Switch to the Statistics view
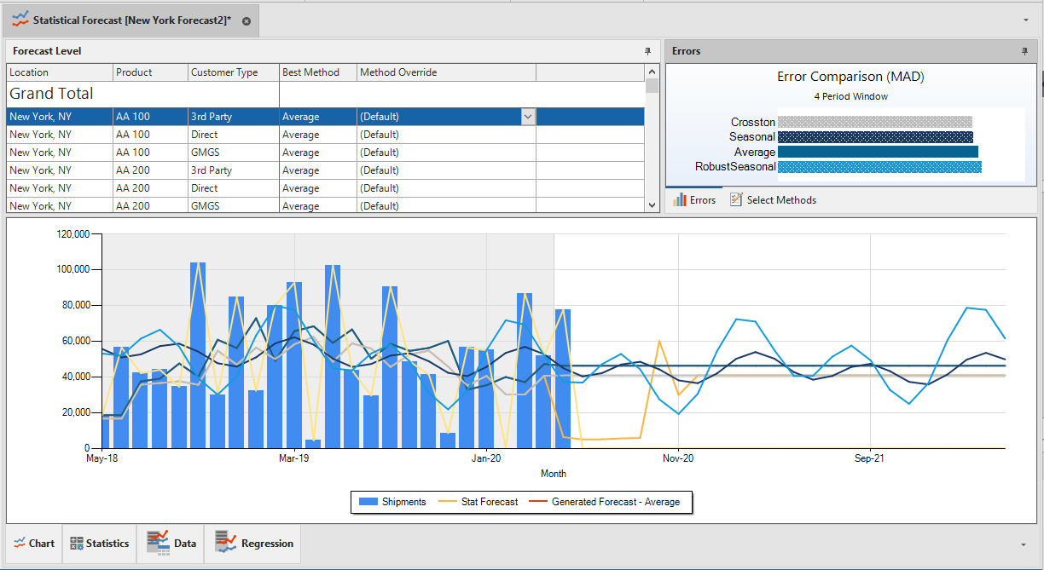 pos(99,544)
